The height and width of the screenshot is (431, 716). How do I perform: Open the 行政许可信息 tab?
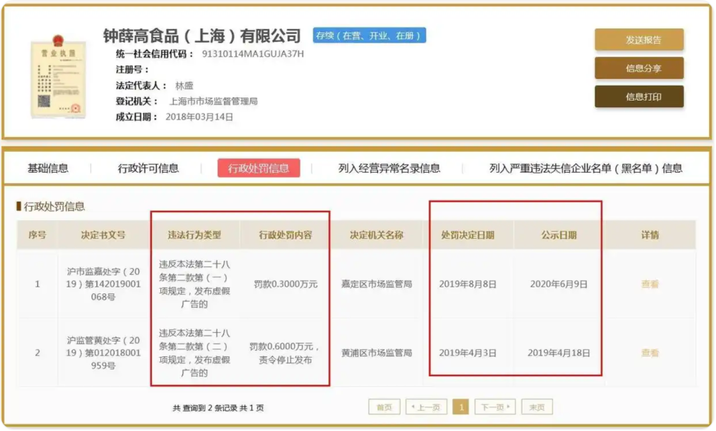[148, 168]
